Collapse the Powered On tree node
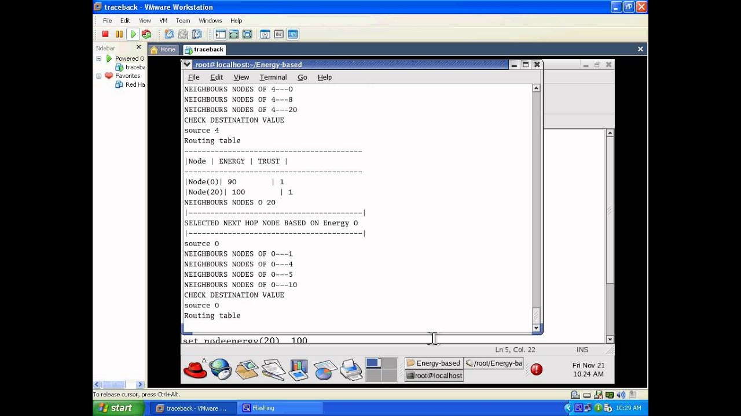 99,58
